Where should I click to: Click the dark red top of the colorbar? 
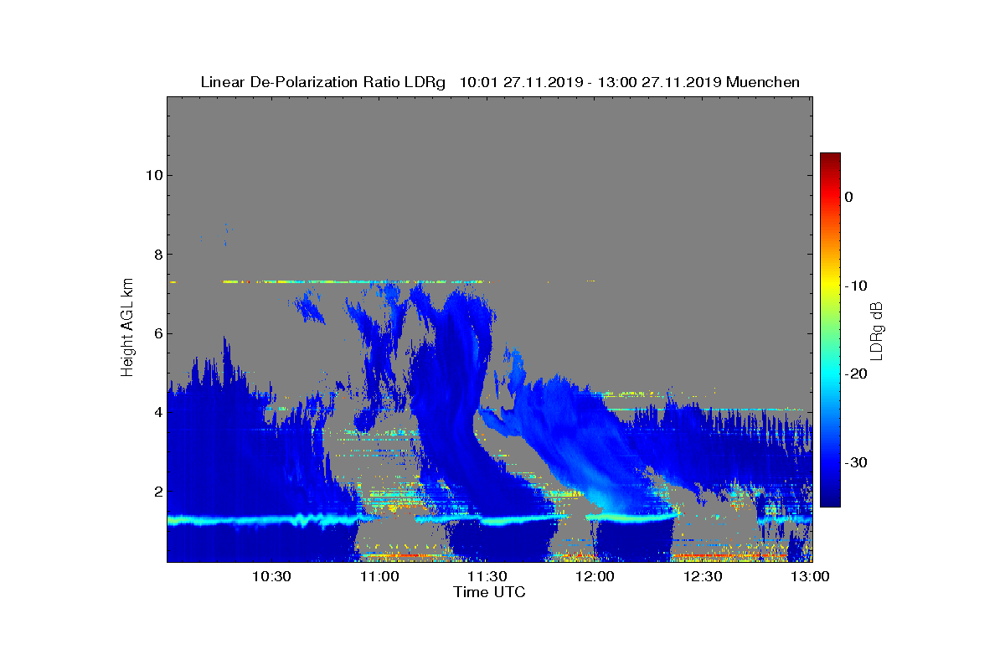[x=830, y=159]
